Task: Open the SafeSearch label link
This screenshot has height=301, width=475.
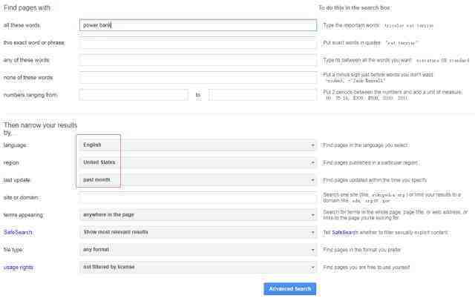Action: click(x=18, y=232)
